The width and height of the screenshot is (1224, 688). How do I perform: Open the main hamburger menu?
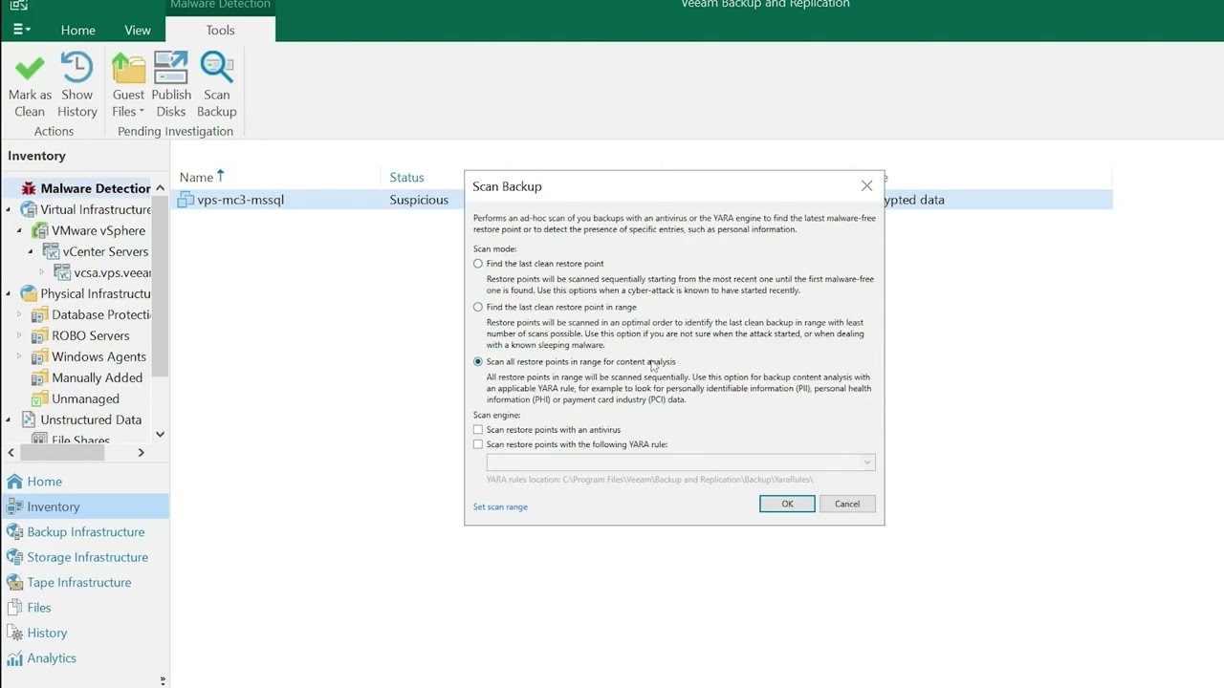[22, 30]
